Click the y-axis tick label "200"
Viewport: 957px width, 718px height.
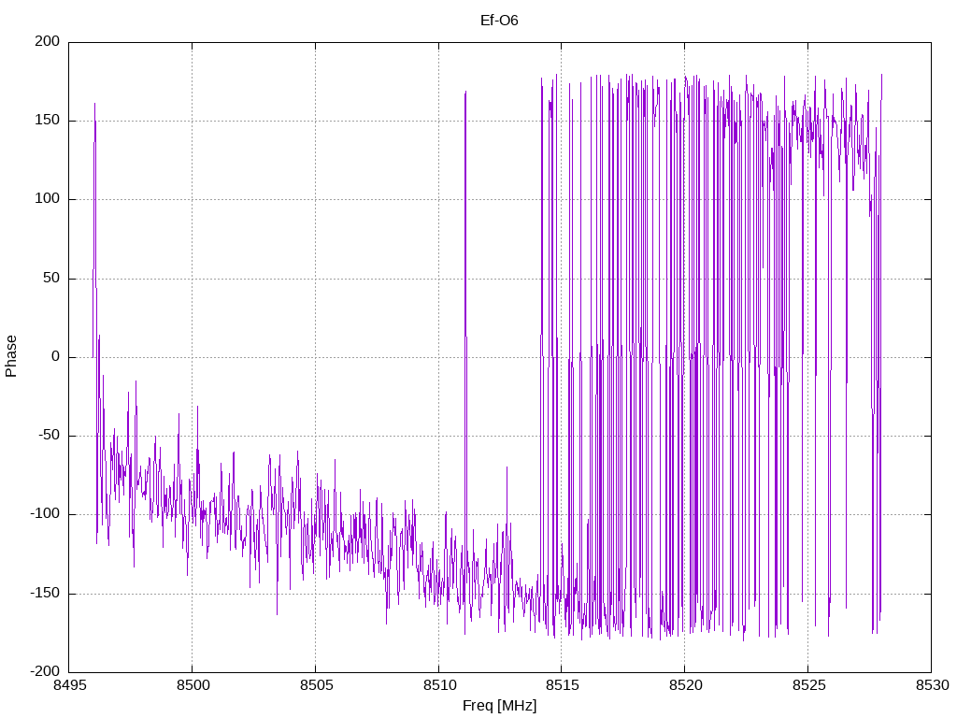point(48,41)
